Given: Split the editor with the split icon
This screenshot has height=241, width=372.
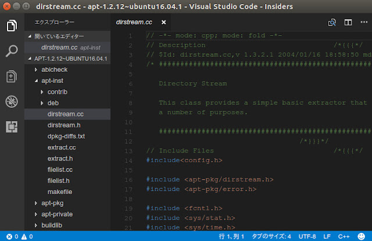Looking at the screenshot, I should tap(348, 23).
